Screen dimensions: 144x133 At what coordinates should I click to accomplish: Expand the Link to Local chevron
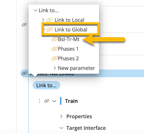[43, 20]
